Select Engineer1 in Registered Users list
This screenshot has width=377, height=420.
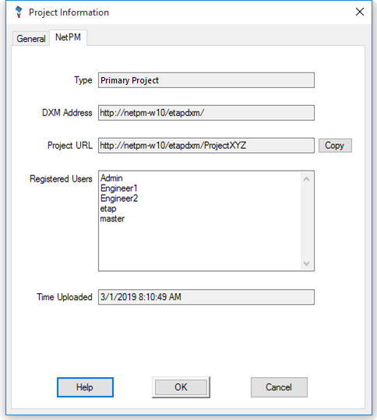click(x=119, y=189)
